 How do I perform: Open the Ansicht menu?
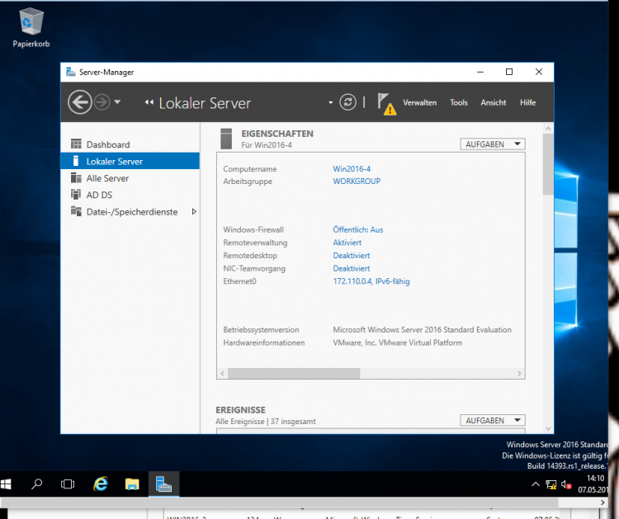(x=494, y=103)
